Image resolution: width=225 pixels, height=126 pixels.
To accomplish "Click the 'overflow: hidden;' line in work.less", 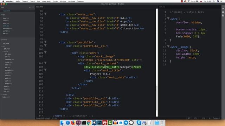I will click(189, 22).
